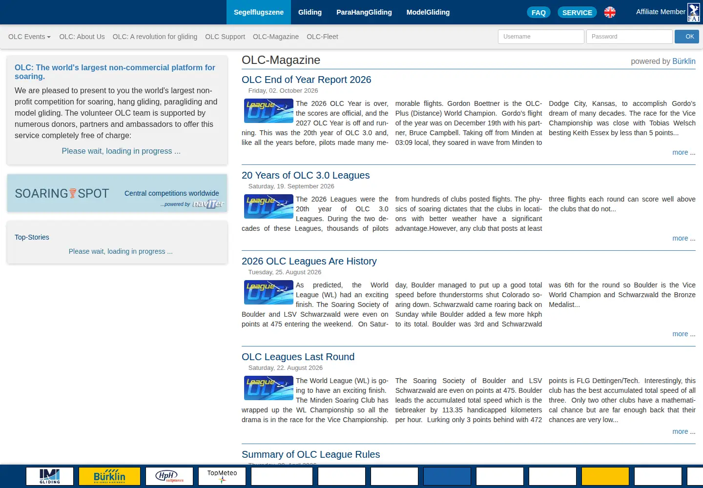Switch language via the UK flag icon
Screen dimensions: 703x488
pyautogui.click(x=610, y=12)
